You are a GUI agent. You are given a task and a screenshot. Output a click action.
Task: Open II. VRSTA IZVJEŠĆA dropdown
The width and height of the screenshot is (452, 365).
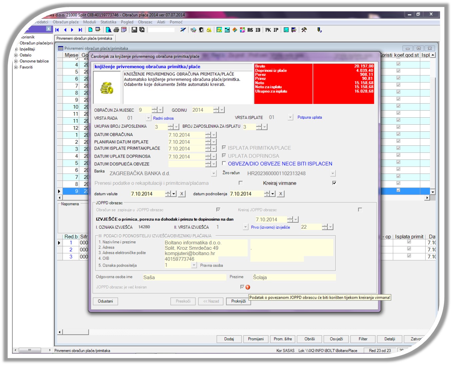[x=245, y=227]
